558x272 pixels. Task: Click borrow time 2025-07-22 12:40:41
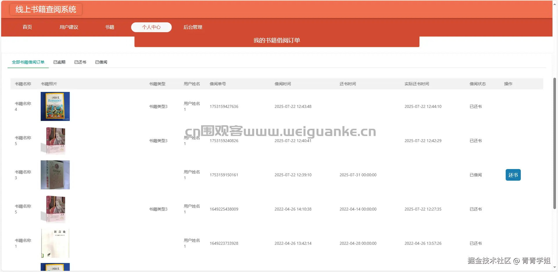click(293, 141)
